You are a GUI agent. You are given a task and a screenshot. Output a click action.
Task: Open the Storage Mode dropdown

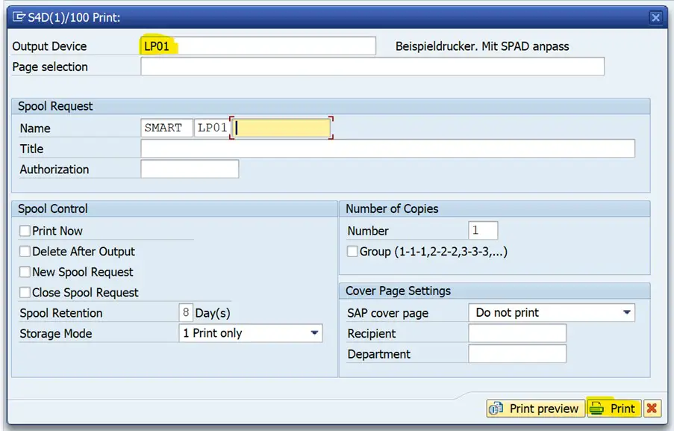314,333
